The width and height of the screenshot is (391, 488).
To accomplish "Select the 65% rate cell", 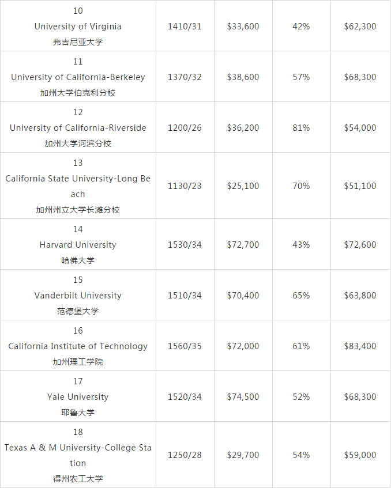I will click(301, 296).
